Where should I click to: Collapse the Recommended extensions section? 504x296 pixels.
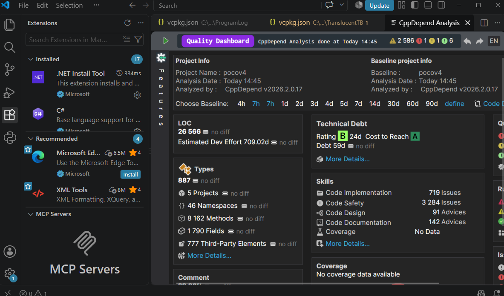(31, 139)
